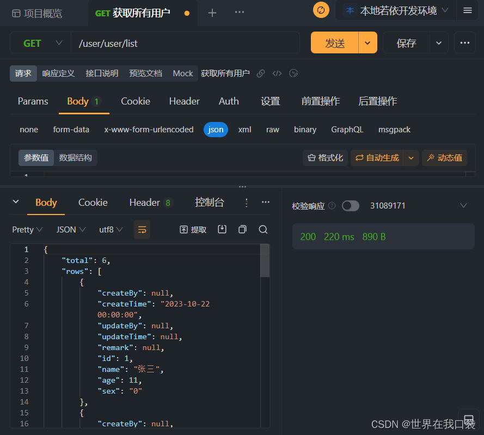Open the response Header tab
The width and height of the screenshot is (484, 435).
point(150,203)
